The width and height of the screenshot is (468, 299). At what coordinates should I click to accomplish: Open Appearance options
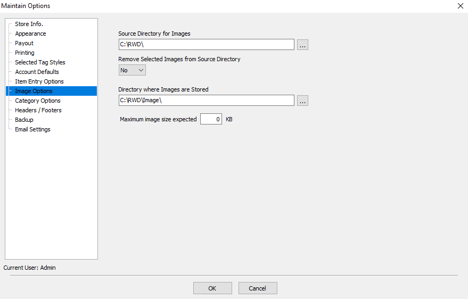[x=30, y=34]
